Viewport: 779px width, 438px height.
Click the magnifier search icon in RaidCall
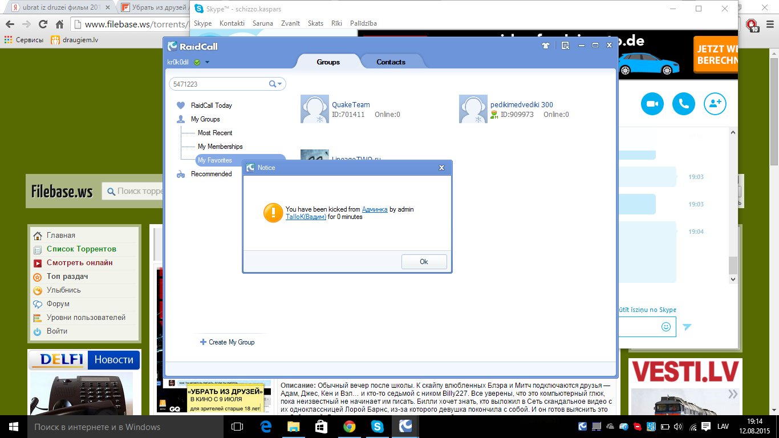[273, 84]
